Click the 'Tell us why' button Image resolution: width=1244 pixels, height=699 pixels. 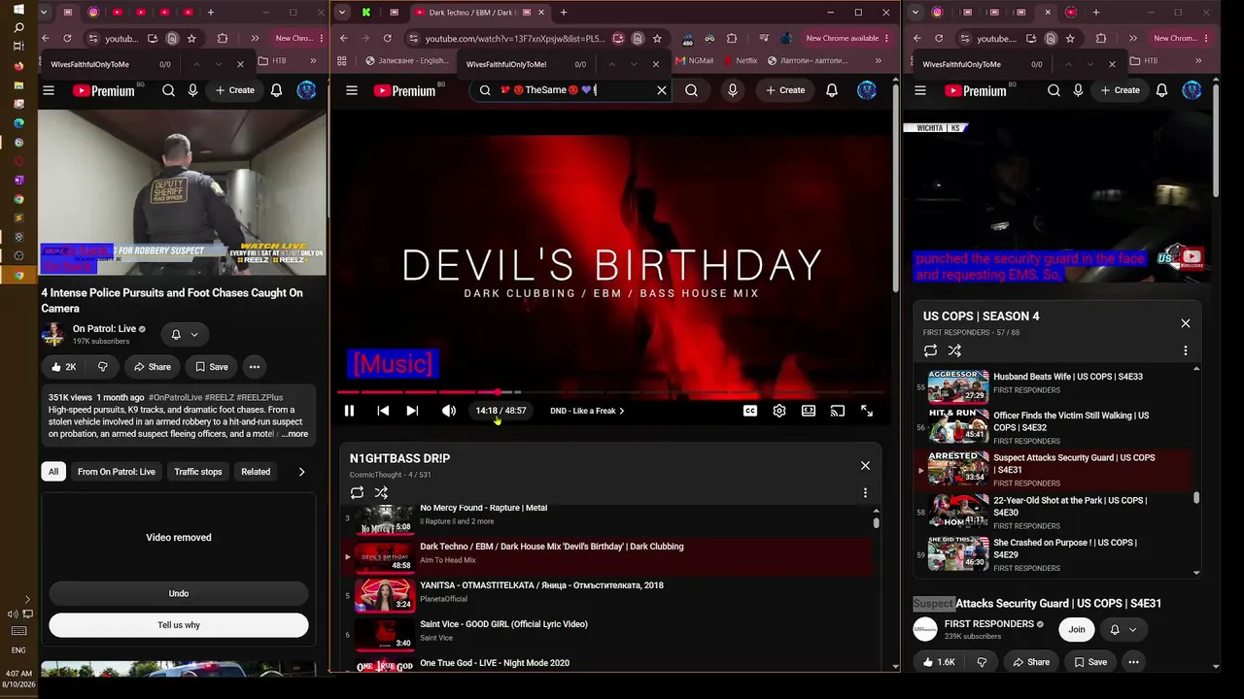[x=179, y=625]
